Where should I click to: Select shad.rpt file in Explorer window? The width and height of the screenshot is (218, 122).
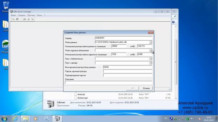pyautogui.click(x=81, y=94)
